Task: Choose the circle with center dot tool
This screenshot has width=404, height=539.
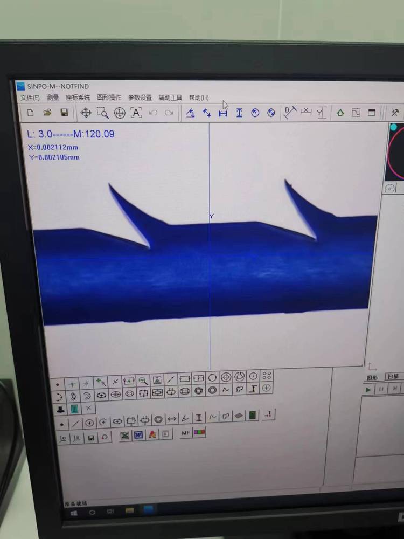Action: click(x=253, y=376)
